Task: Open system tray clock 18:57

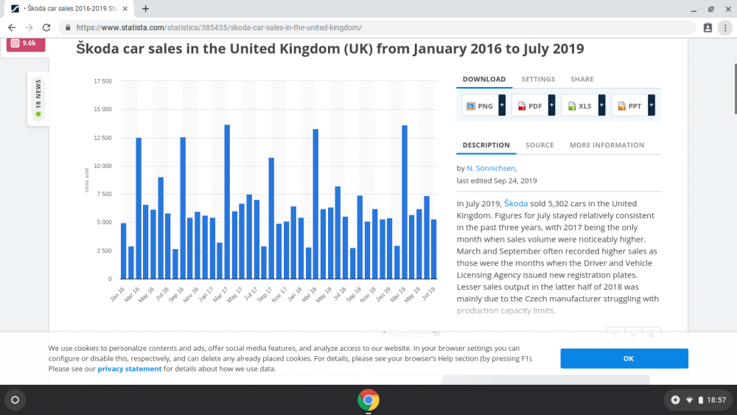Action: pos(716,400)
